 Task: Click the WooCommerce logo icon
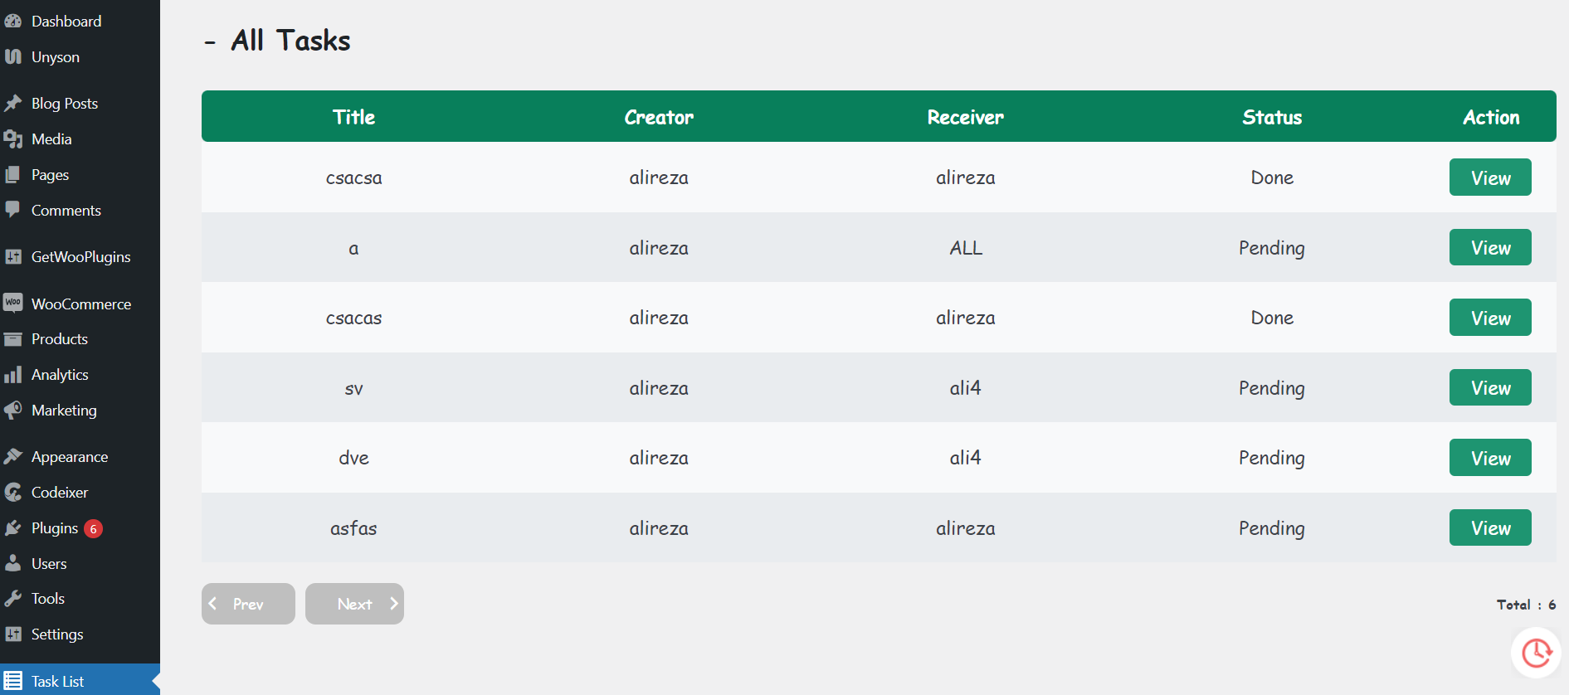[13, 304]
